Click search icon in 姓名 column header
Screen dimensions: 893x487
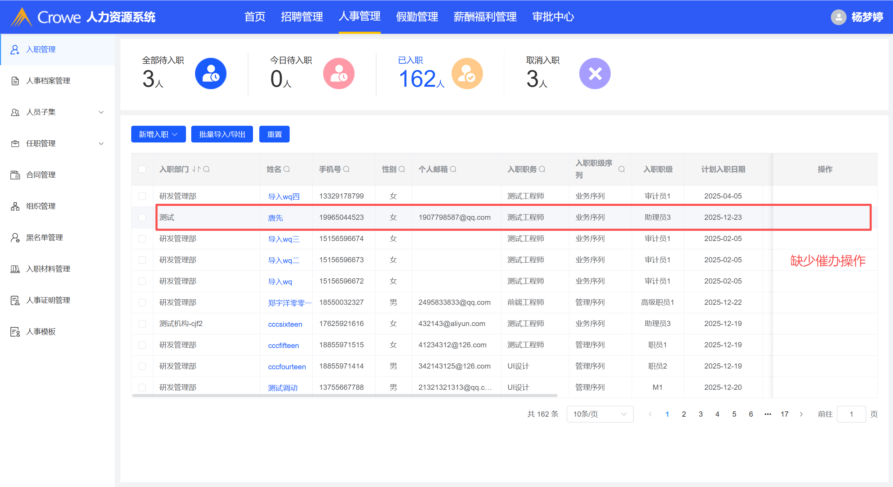[x=287, y=169]
